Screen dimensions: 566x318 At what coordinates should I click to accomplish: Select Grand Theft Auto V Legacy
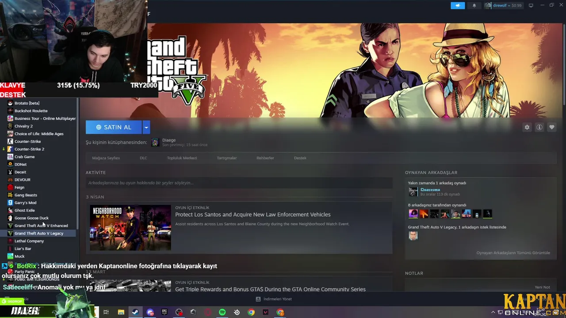tap(39, 233)
